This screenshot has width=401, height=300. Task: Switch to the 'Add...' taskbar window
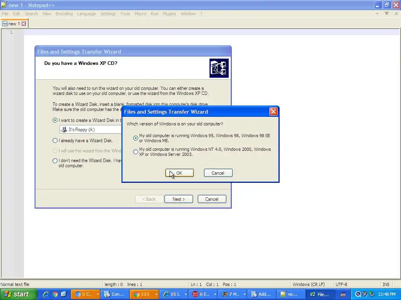tap(262, 294)
